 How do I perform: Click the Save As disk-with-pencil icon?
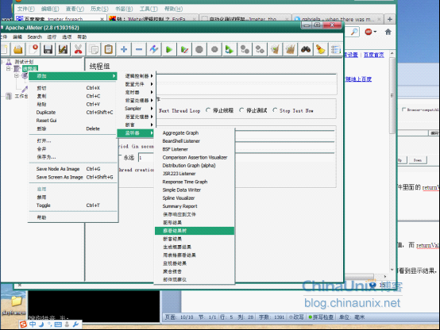point(63,50)
